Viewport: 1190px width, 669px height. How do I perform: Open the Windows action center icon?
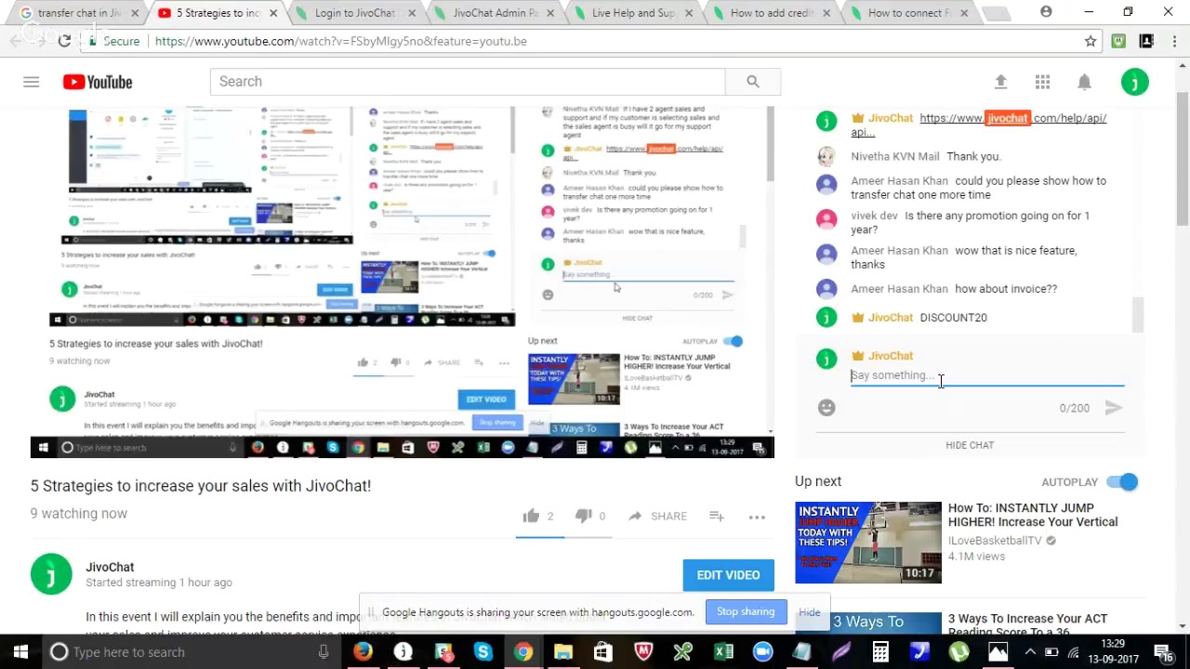coord(1162,651)
